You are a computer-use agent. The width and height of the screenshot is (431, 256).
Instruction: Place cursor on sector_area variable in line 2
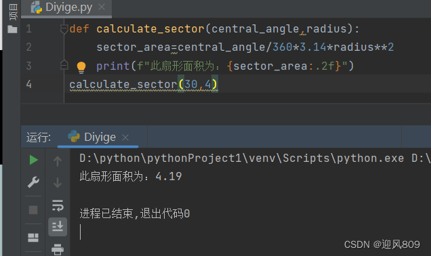[134, 47]
